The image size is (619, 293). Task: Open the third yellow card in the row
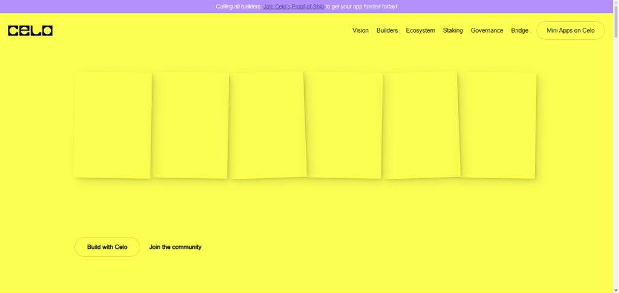tap(268, 125)
